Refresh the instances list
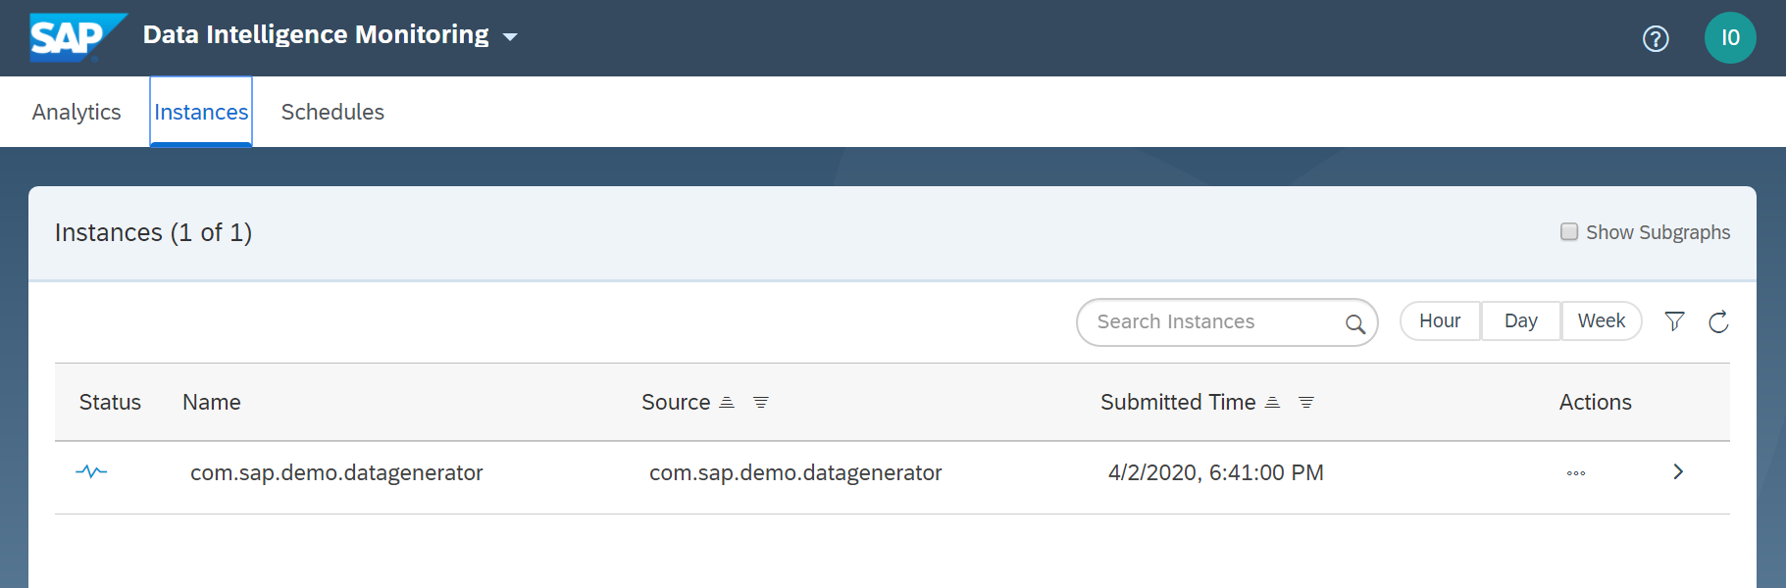This screenshot has height=588, width=1786. click(1718, 321)
